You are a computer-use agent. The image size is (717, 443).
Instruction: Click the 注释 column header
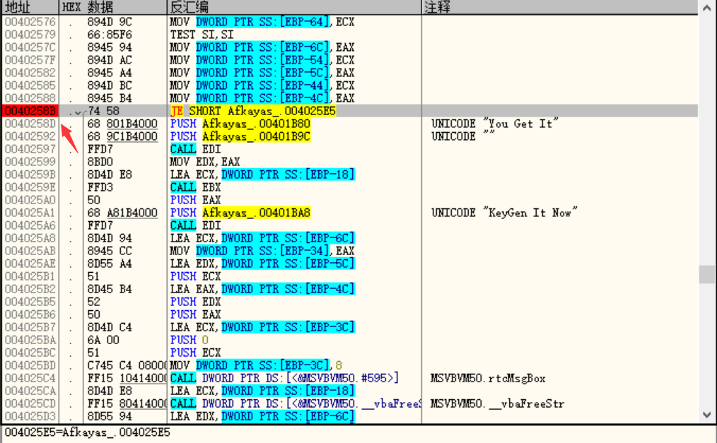(x=560, y=7)
